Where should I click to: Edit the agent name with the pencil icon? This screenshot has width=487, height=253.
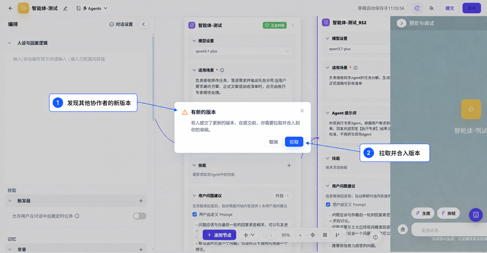[65, 8]
